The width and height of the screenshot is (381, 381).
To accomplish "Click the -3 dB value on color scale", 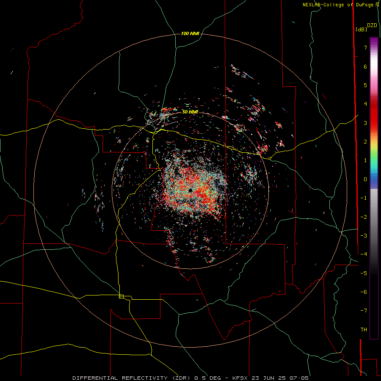I will 364,236.
